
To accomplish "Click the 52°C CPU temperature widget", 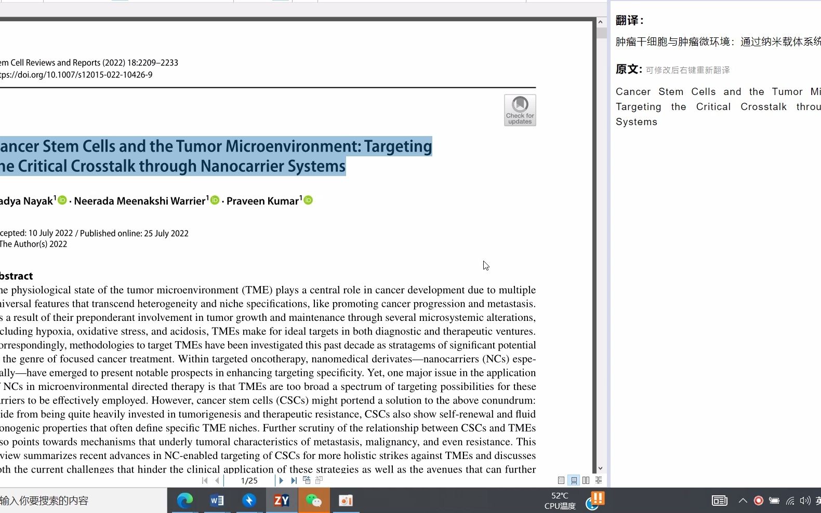I will point(560,501).
